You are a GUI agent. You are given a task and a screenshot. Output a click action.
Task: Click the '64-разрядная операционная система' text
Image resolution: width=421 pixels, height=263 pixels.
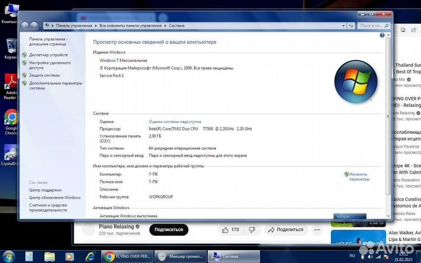(182, 148)
